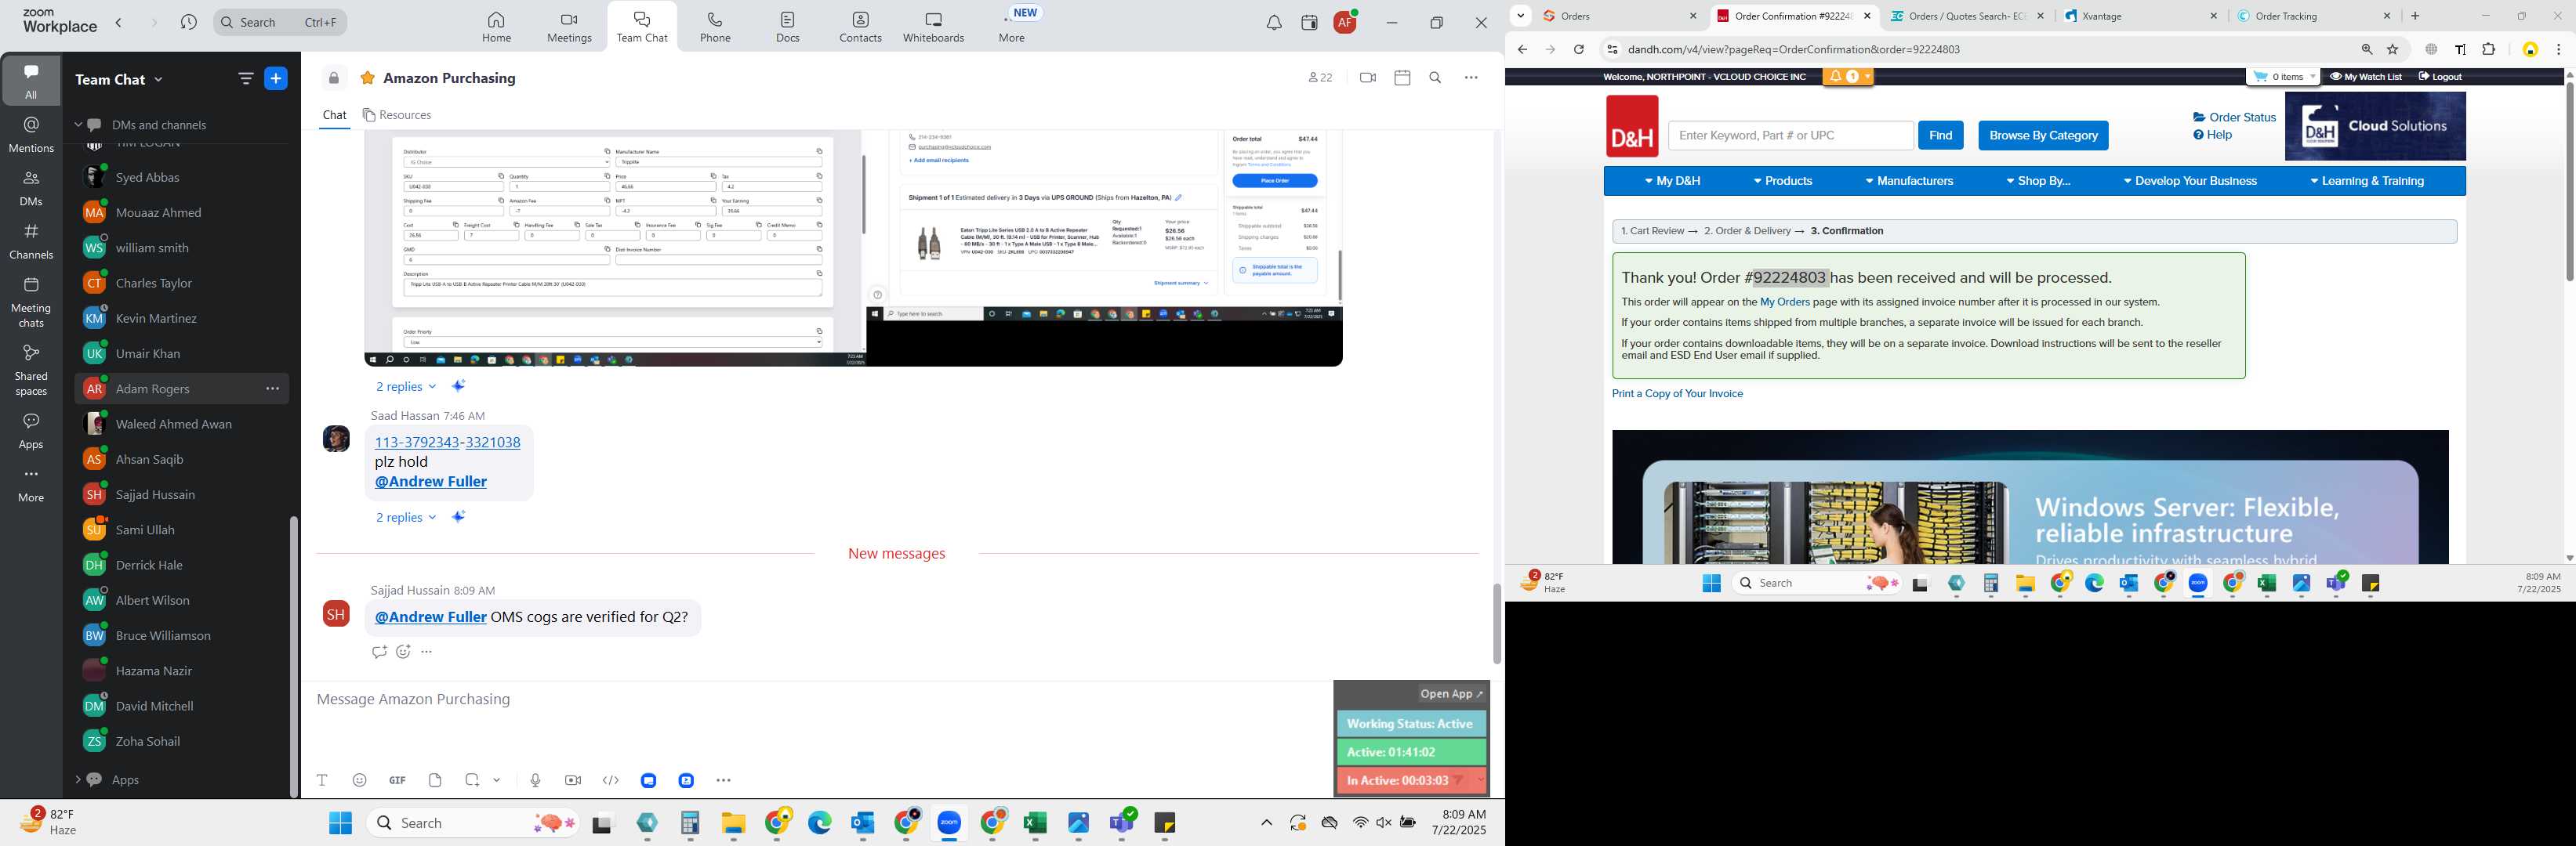
Task: Open the DMs view in left rail
Action: 31,188
